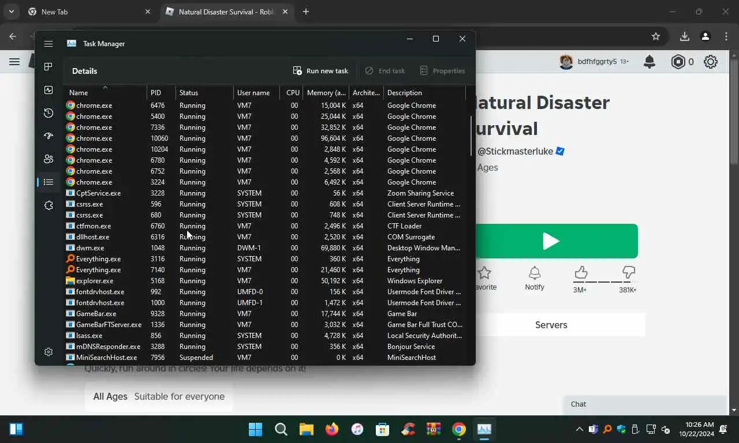Open Servers tab on Roblox page
The image size is (739, 443).
(551, 325)
